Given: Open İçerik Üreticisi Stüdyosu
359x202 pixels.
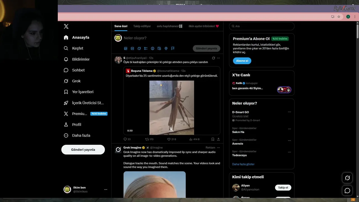Looking at the screenshot, I should pos(84,103).
